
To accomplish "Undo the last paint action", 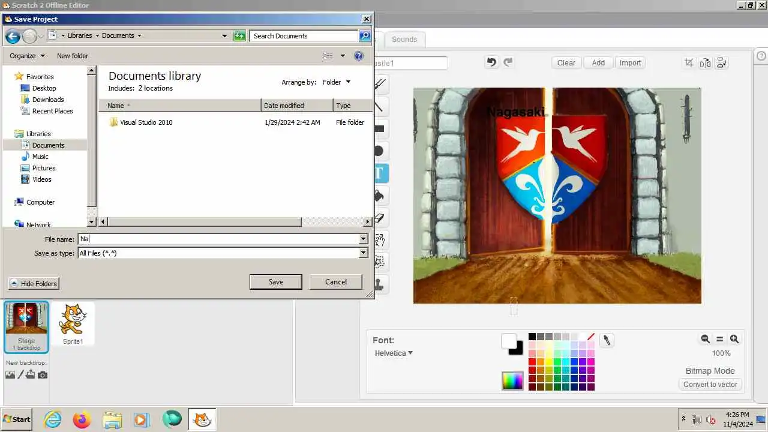I will (x=491, y=62).
